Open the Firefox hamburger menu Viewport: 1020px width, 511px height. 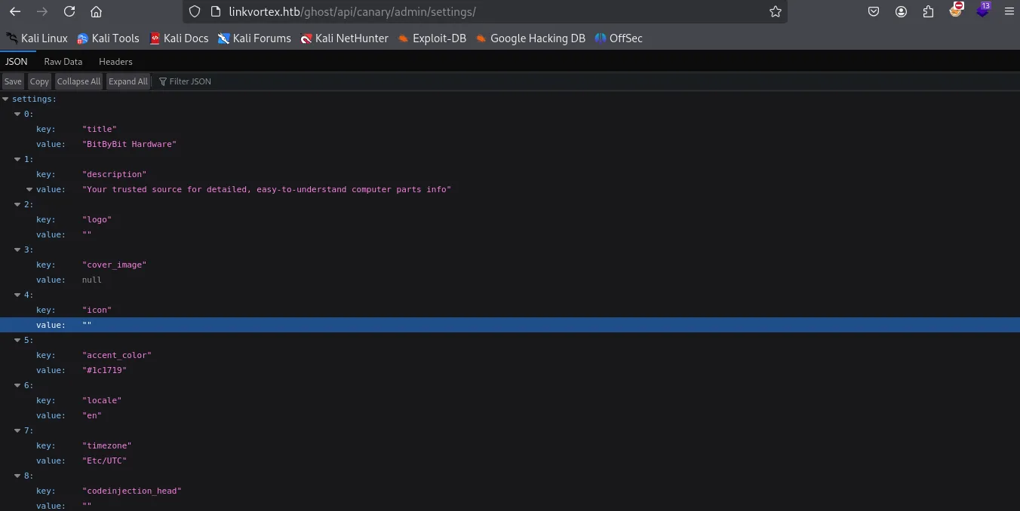pos(1009,11)
